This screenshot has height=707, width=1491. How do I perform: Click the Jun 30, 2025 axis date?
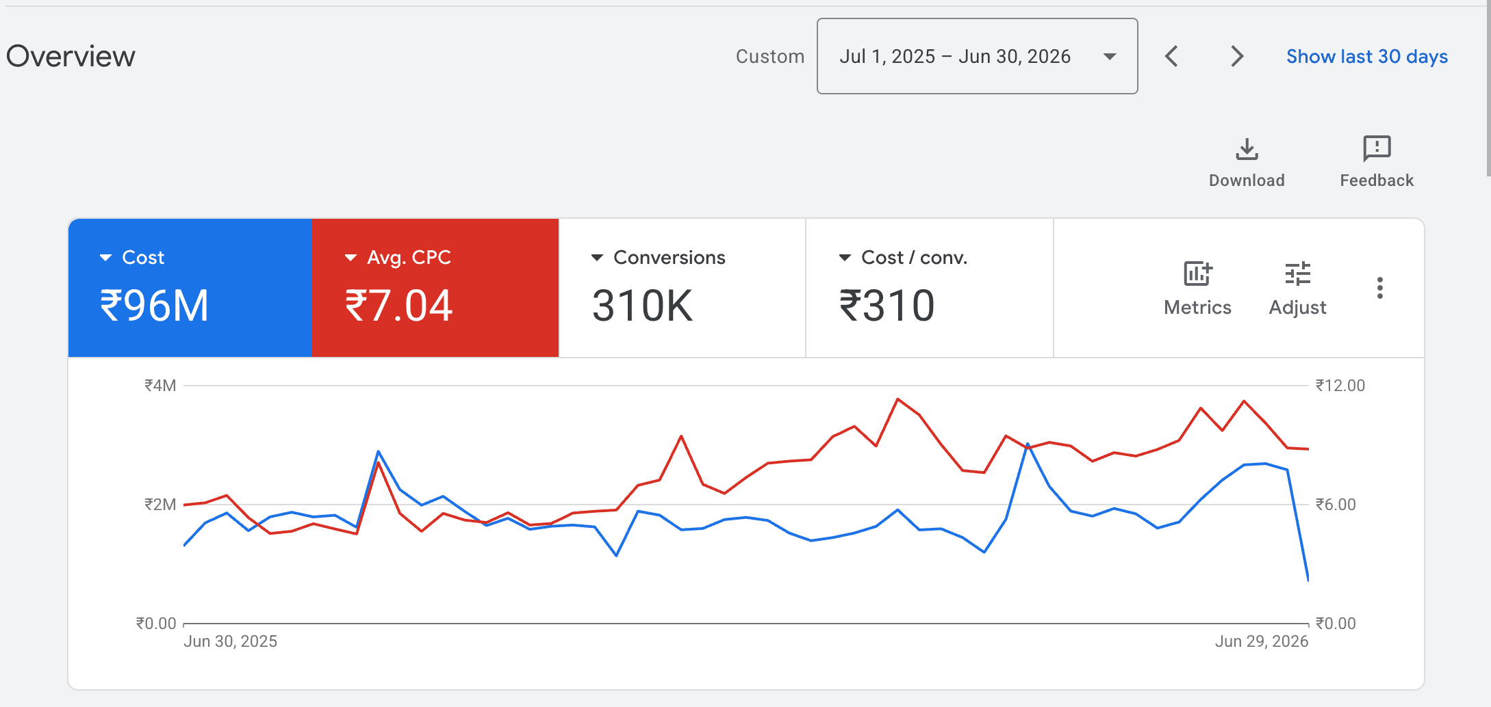pyautogui.click(x=230, y=641)
